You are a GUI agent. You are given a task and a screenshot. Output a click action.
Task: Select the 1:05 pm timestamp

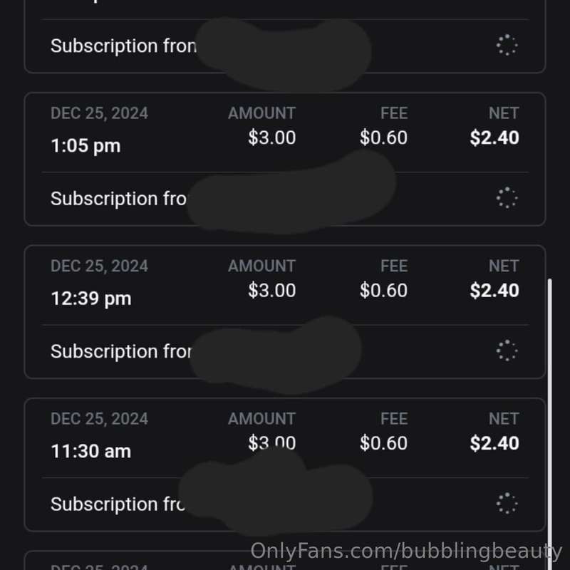85,146
